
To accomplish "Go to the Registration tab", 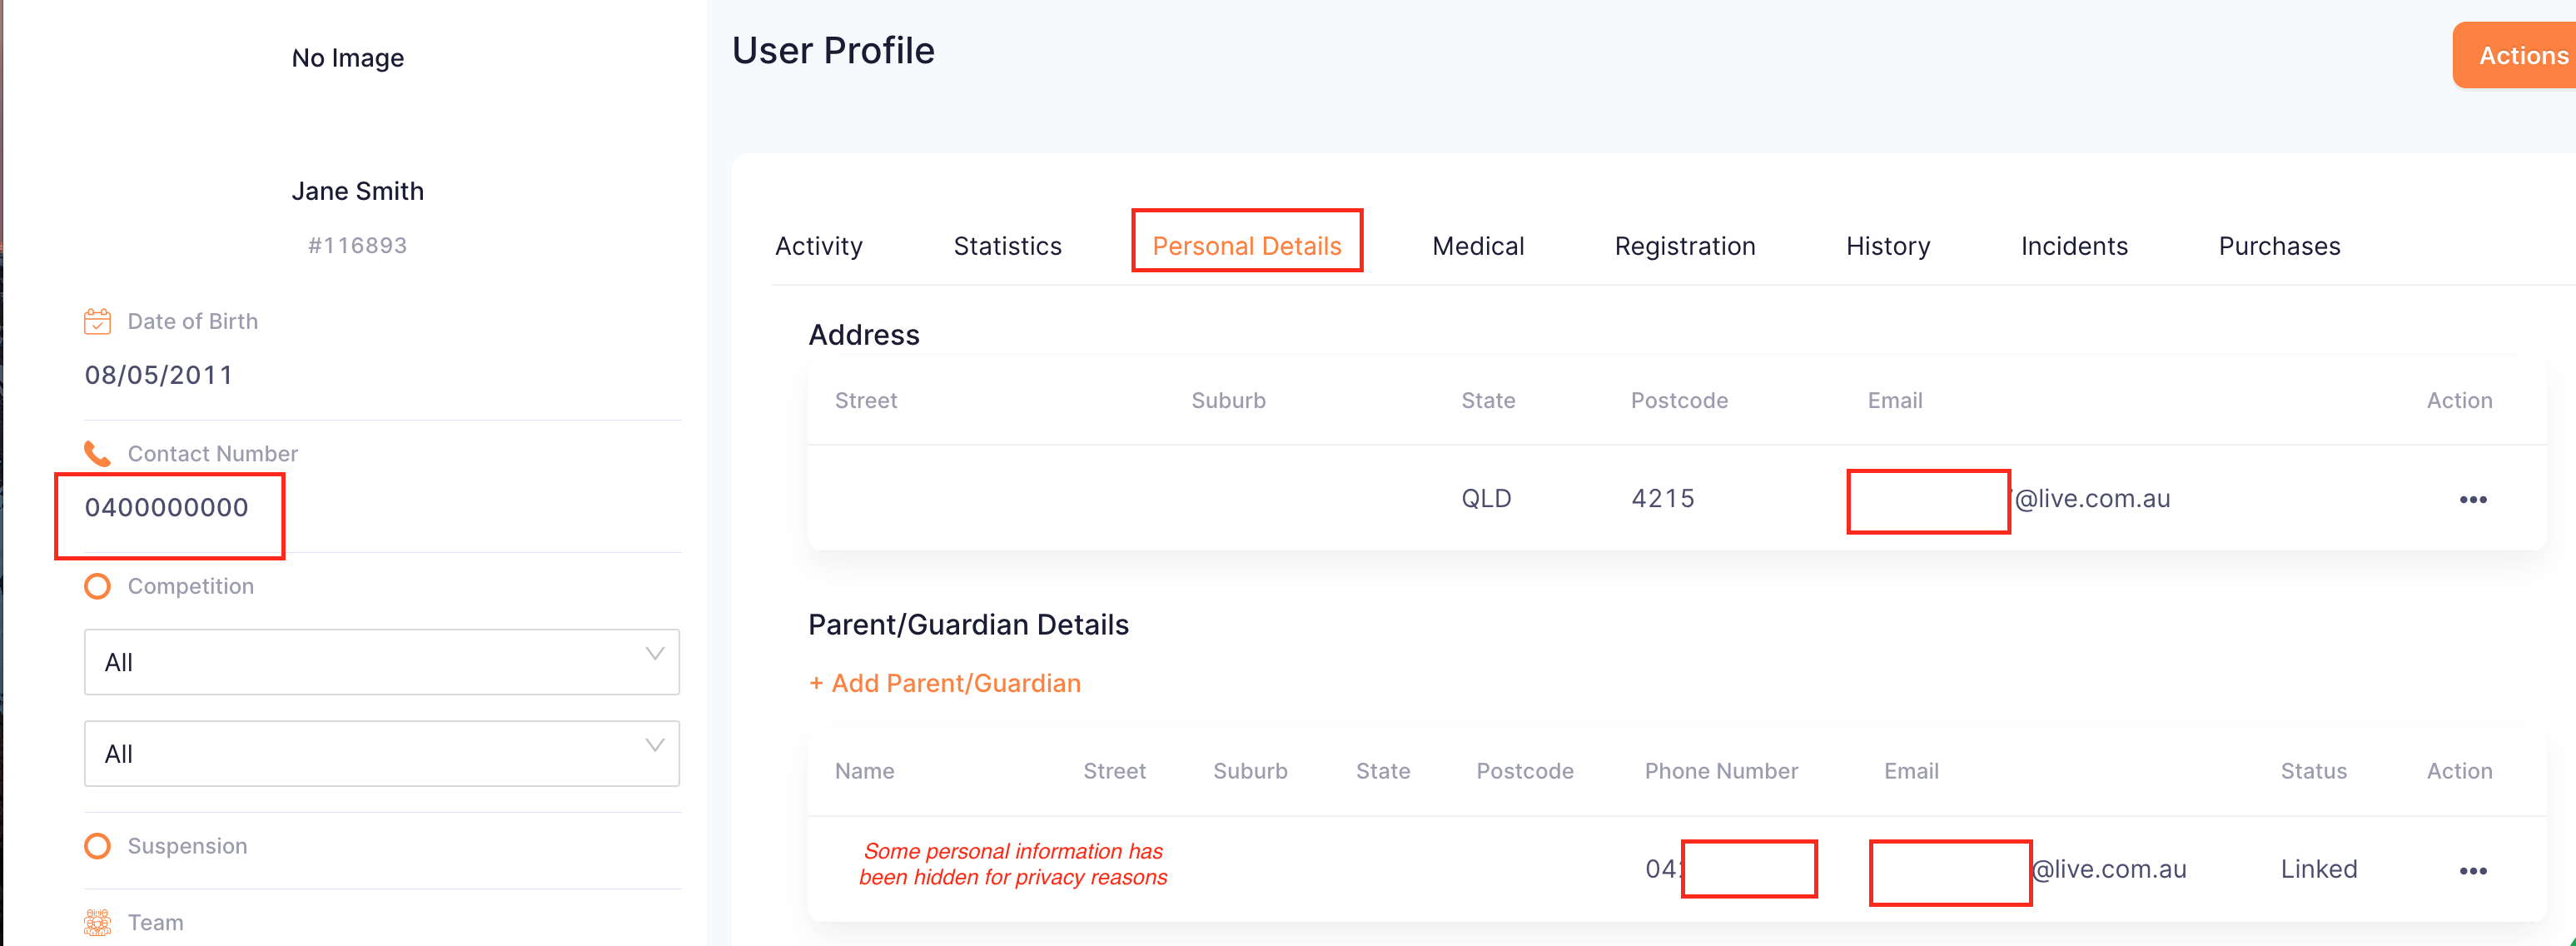I will (1684, 246).
